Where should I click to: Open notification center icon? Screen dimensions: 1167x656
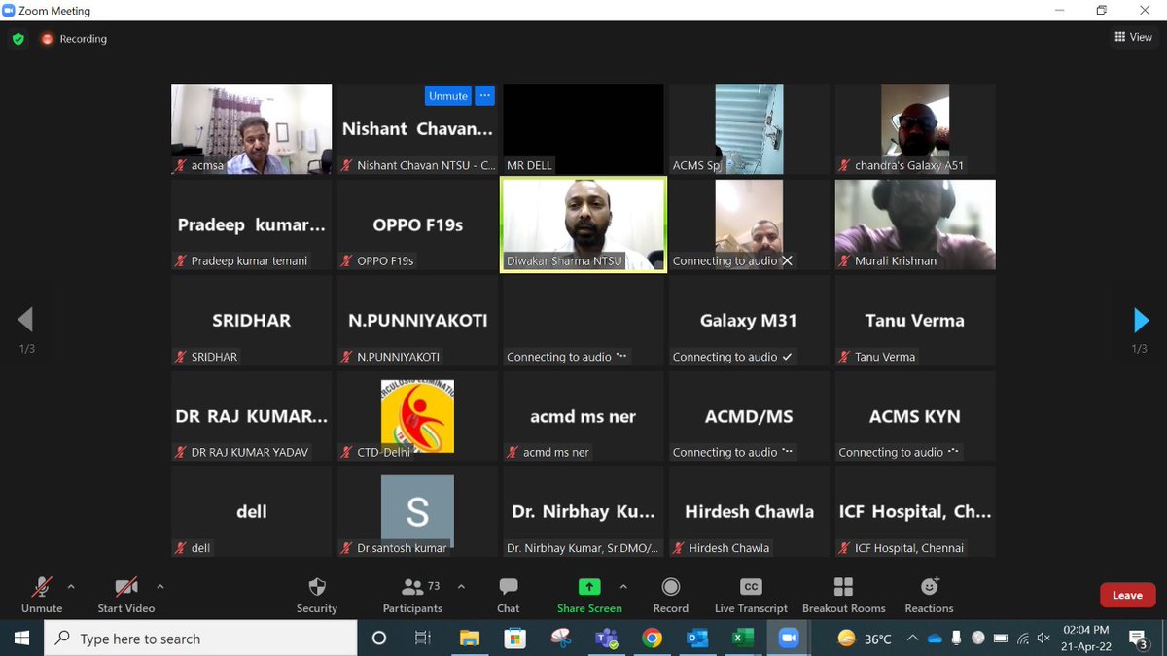click(x=1138, y=639)
